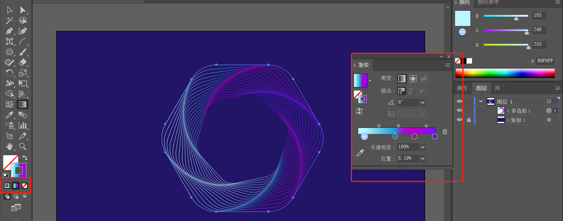Switch to the 库 tab
The width and height of the screenshot is (563, 221).
click(498, 88)
